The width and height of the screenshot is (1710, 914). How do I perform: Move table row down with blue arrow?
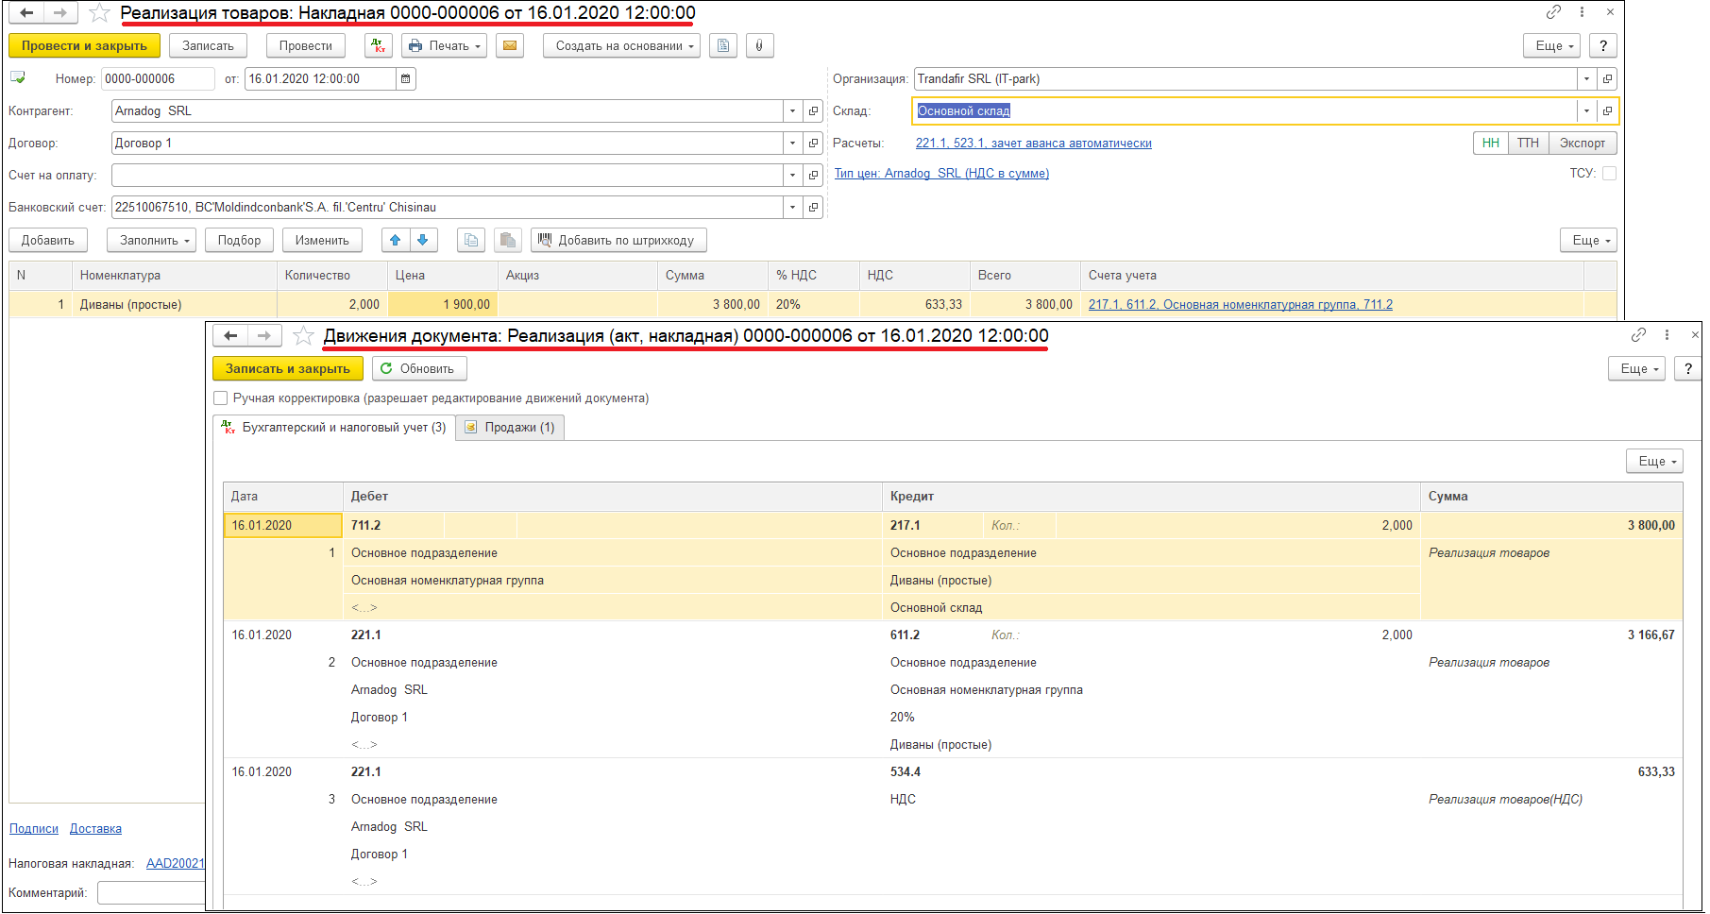click(x=423, y=241)
